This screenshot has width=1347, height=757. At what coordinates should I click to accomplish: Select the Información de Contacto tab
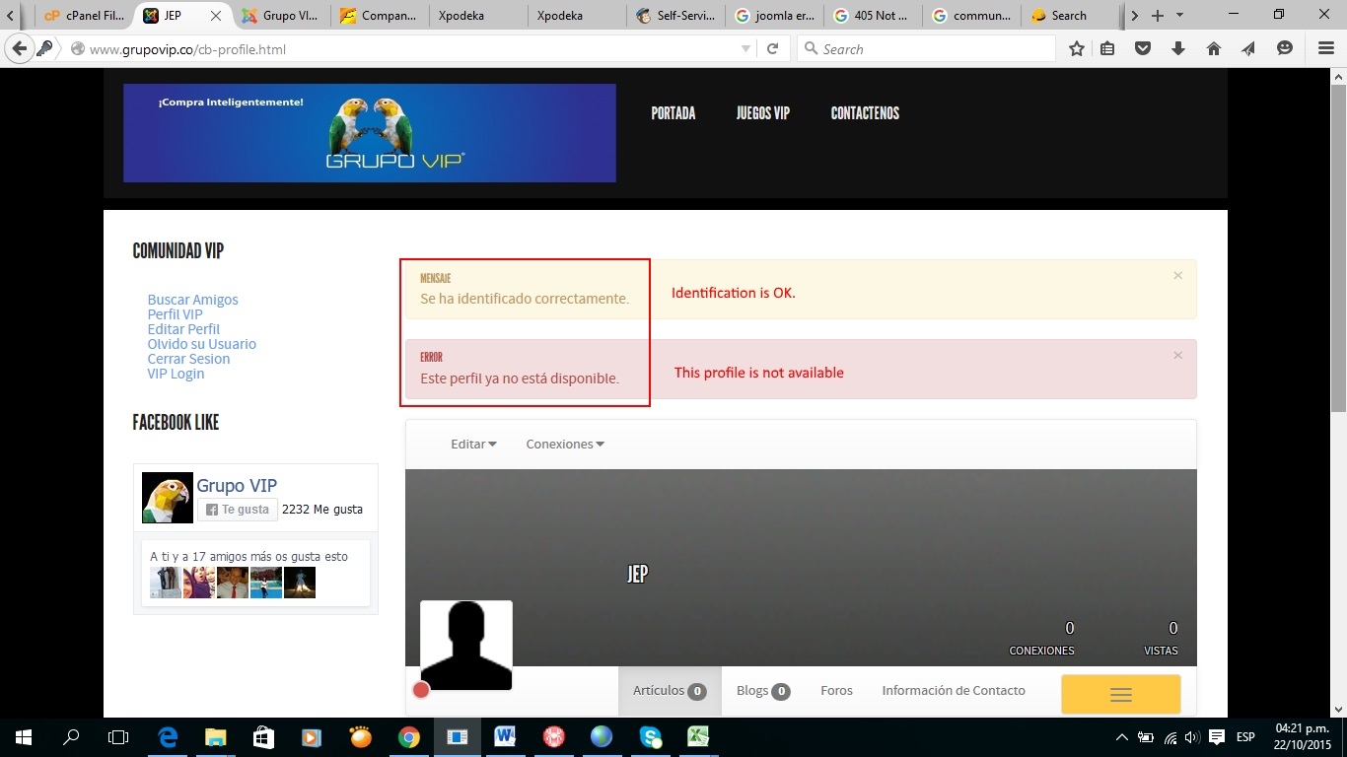click(954, 691)
